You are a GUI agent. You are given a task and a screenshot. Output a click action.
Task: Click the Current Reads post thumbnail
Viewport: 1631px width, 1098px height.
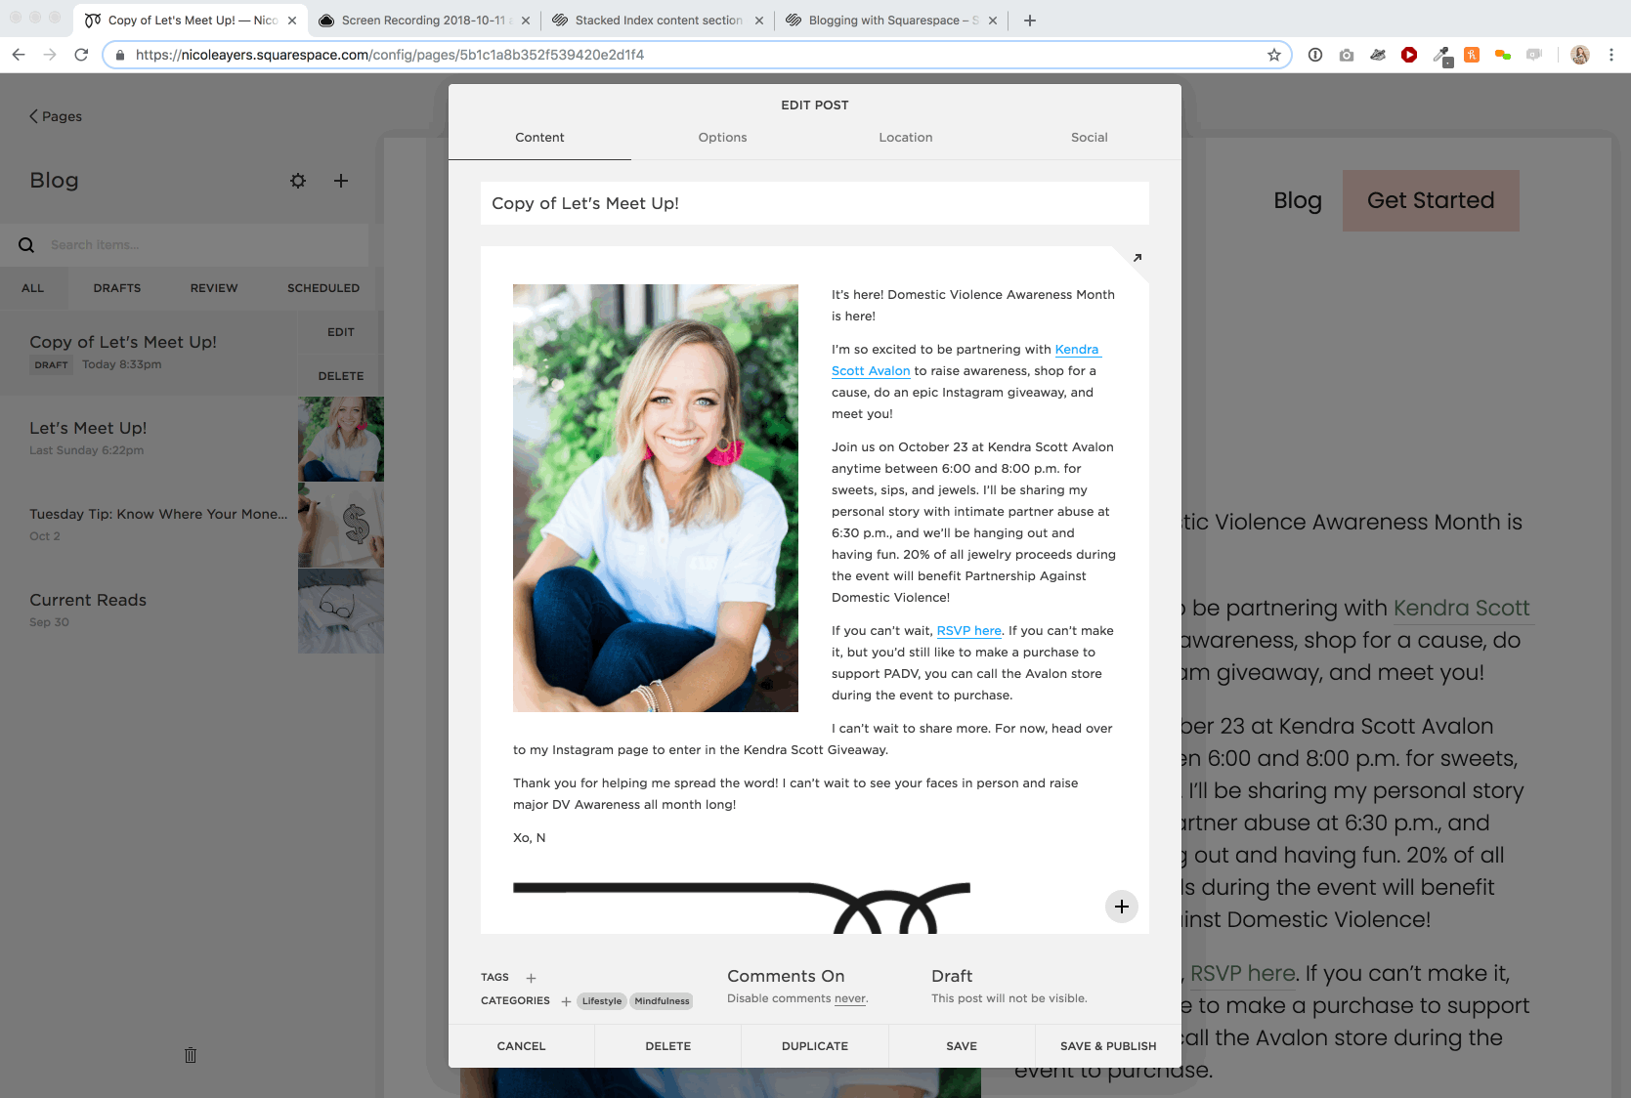pos(341,611)
